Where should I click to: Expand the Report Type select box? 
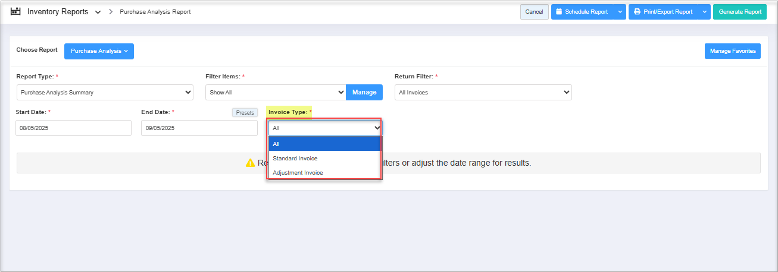click(x=105, y=92)
